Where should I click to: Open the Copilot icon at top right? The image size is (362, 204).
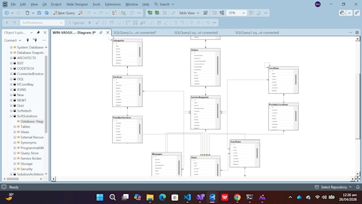(342, 13)
